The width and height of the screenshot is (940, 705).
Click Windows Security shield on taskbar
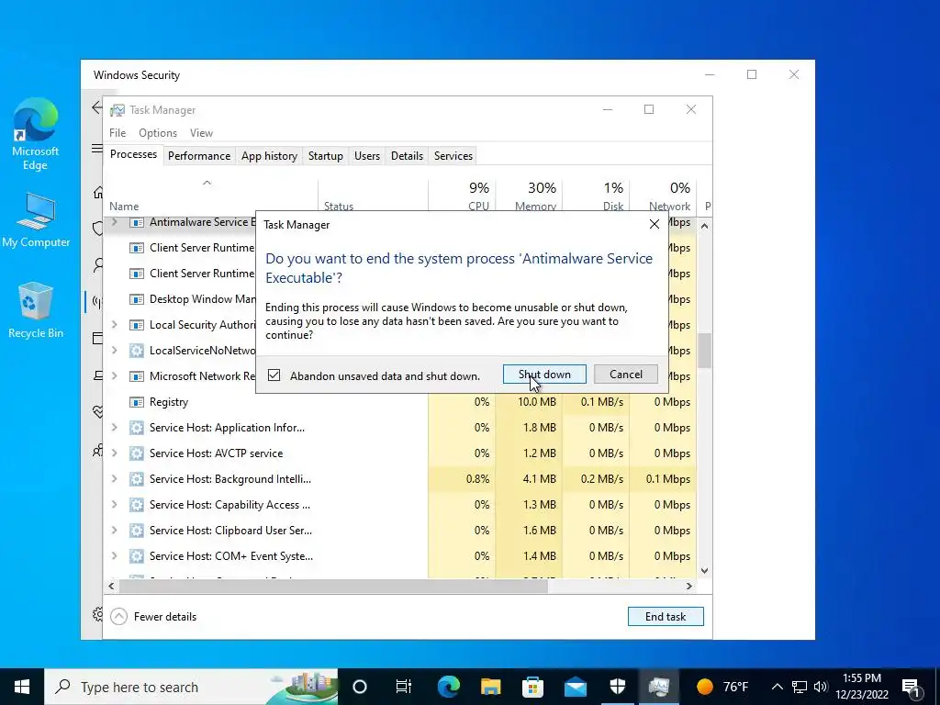(x=618, y=687)
